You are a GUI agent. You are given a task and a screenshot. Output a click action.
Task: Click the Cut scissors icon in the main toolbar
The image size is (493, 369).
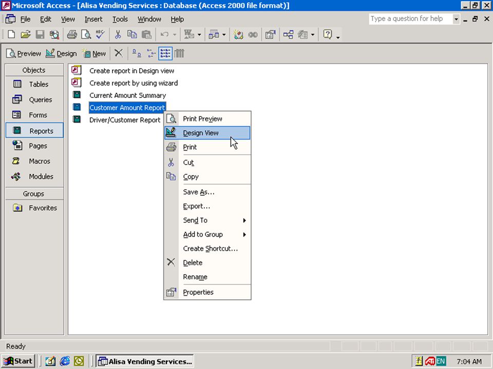pos(118,34)
